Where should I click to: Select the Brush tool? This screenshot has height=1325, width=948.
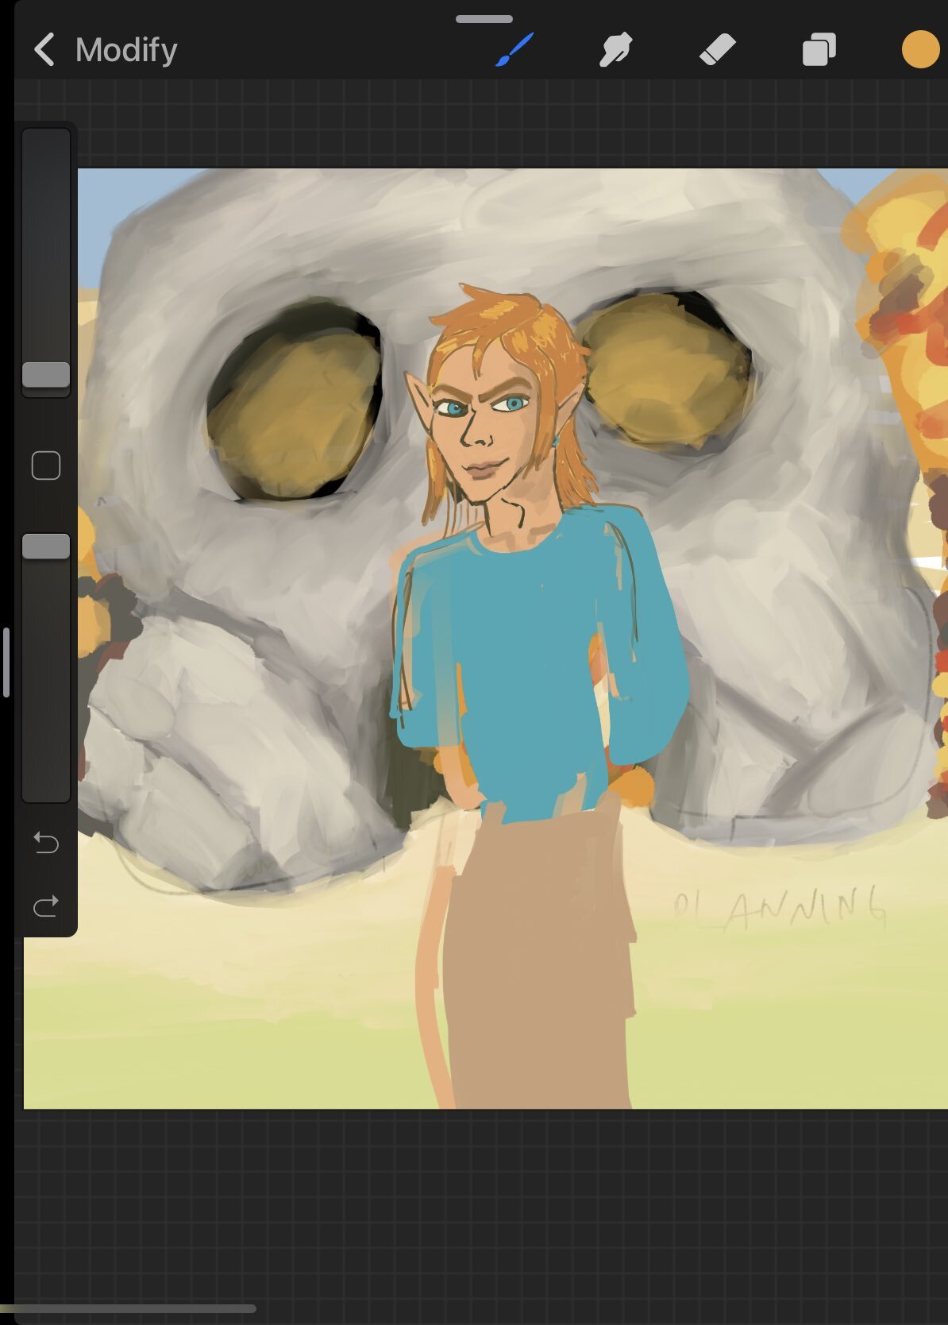(514, 50)
